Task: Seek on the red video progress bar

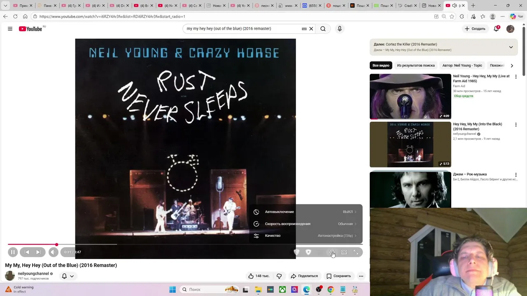Action: 185,245
